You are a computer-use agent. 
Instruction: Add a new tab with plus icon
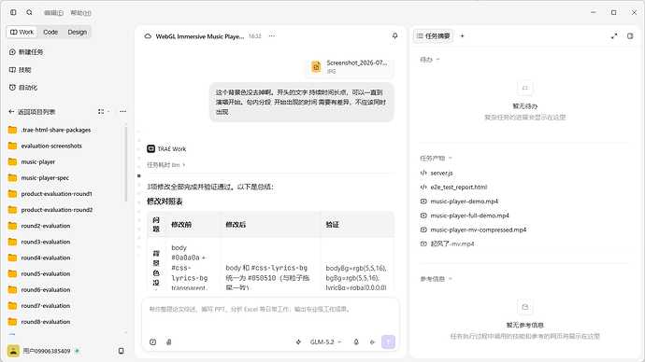click(x=463, y=36)
